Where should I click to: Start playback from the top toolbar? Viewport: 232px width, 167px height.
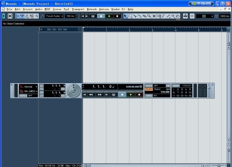(109, 16)
